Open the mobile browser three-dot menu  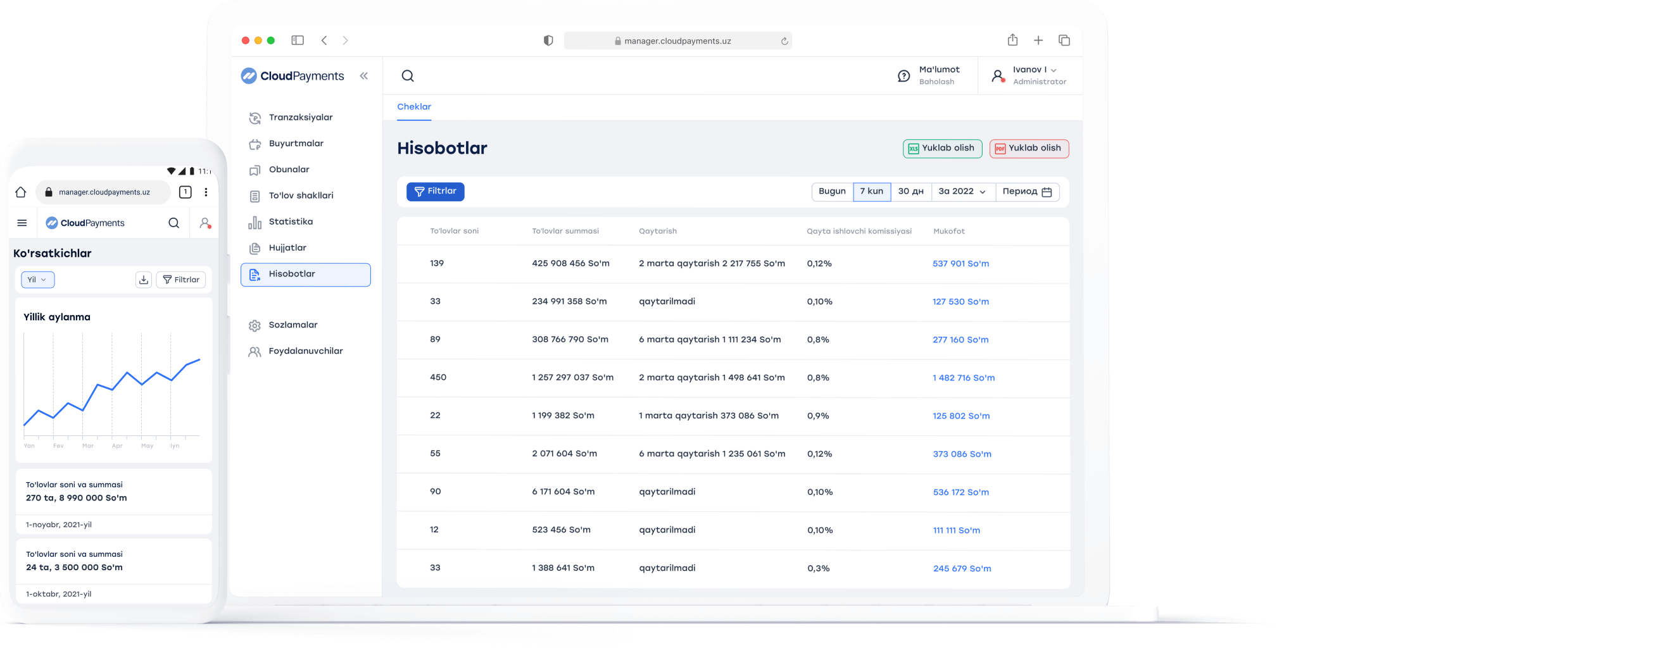pyautogui.click(x=206, y=192)
